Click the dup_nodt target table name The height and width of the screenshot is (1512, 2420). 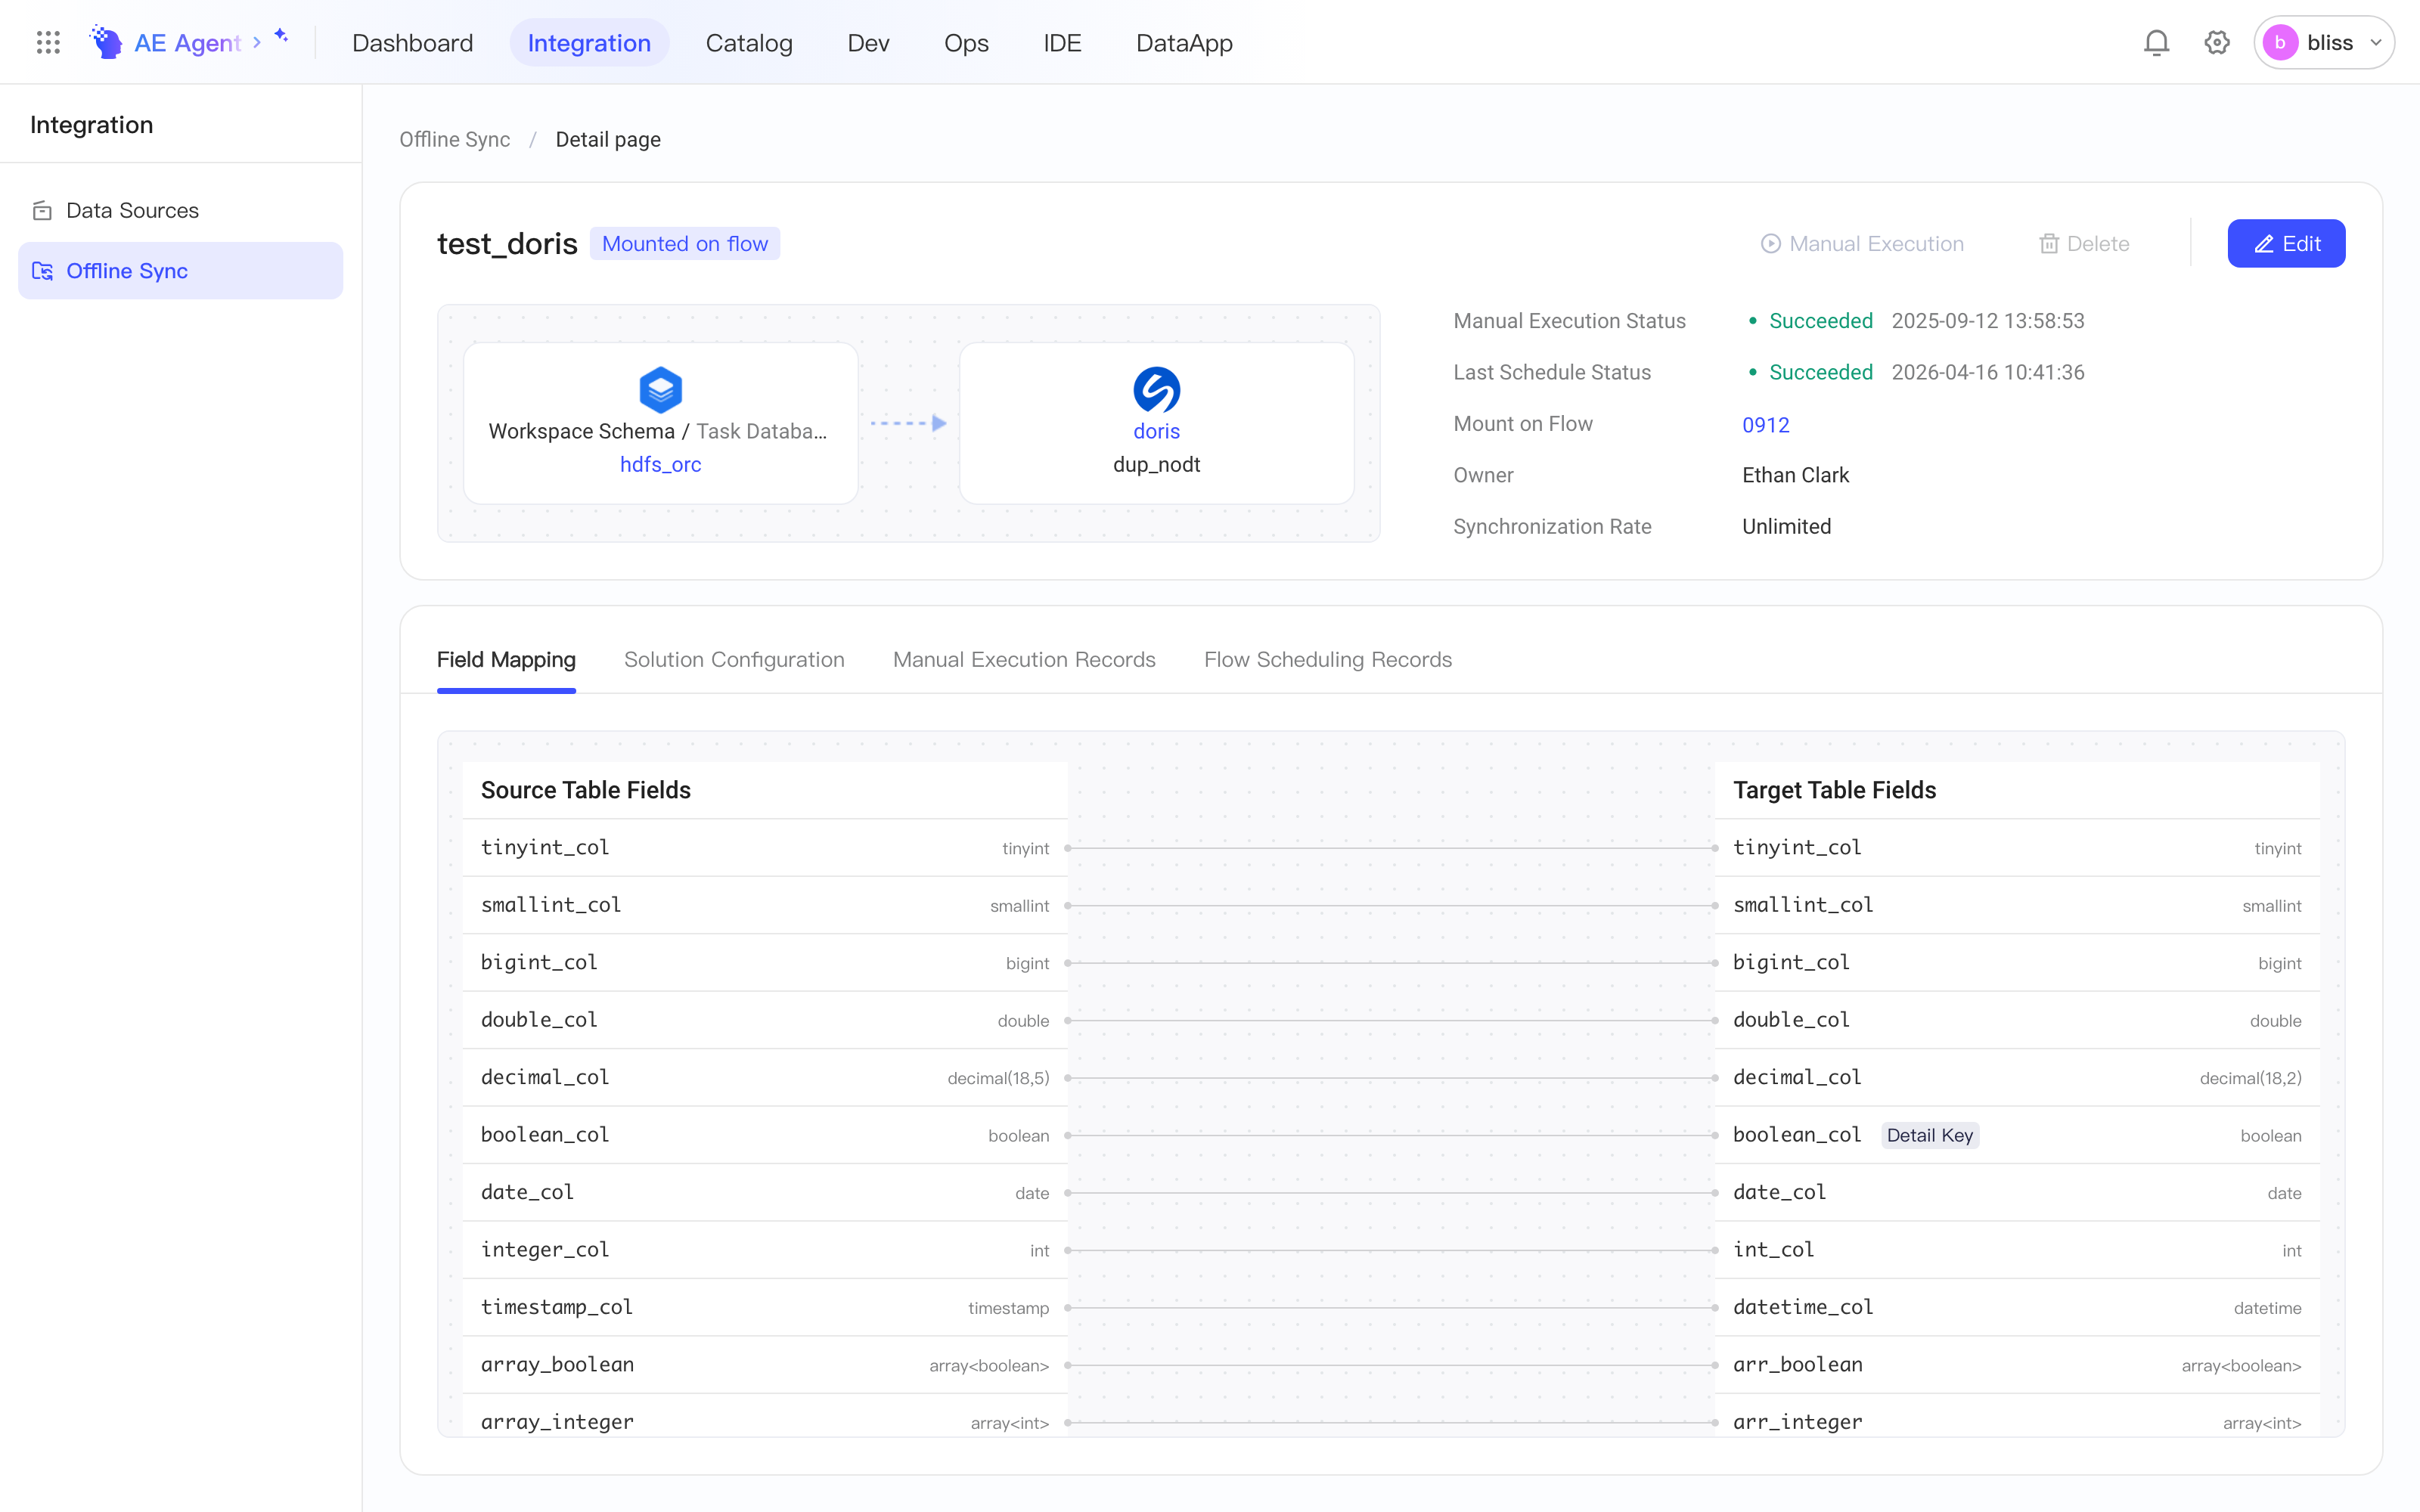pos(1156,465)
